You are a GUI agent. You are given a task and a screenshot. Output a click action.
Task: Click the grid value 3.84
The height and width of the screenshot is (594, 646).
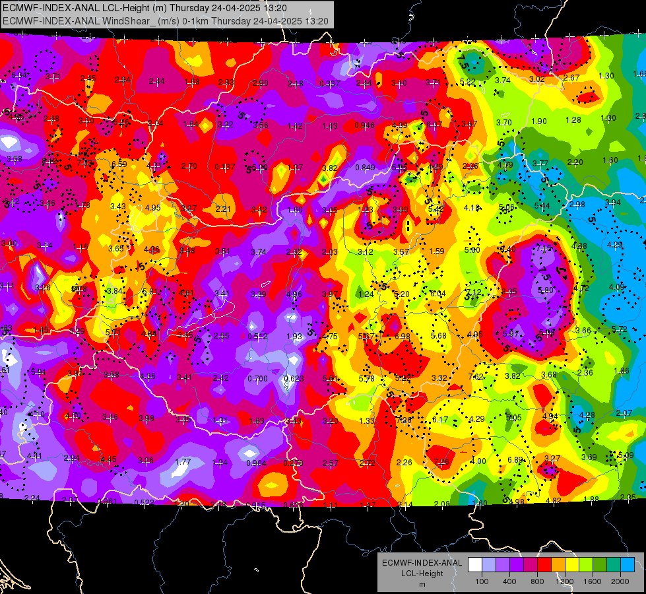click(x=115, y=291)
